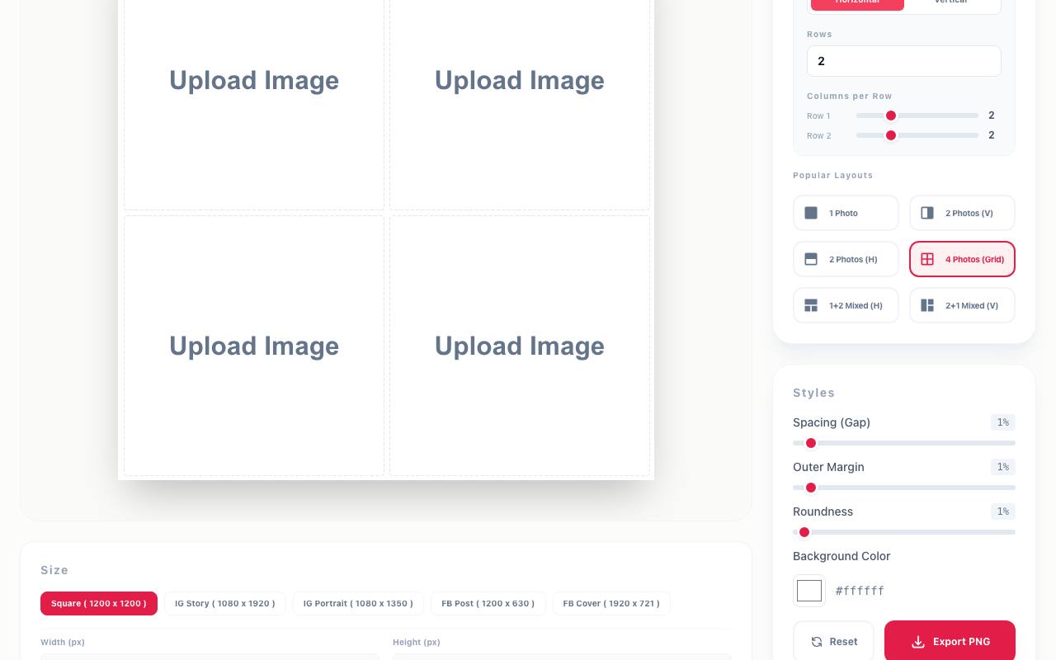Click the Rows number input field

(904, 61)
